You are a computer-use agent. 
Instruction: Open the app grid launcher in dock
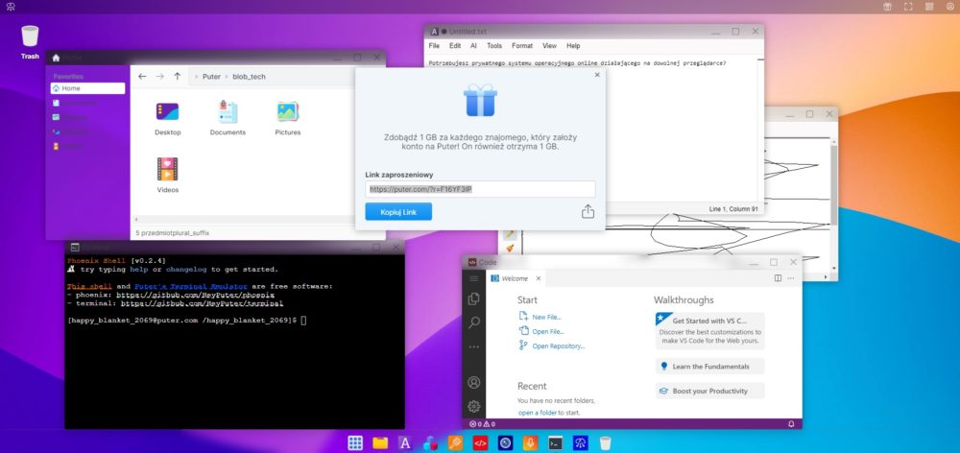[355, 442]
